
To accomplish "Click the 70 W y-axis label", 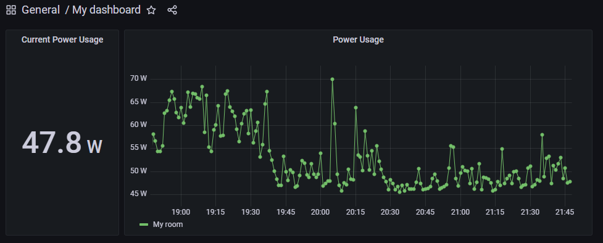I will pos(139,78).
